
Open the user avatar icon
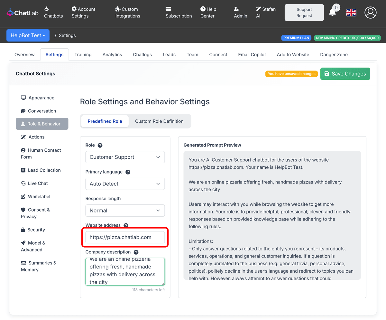pyautogui.click(x=370, y=13)
